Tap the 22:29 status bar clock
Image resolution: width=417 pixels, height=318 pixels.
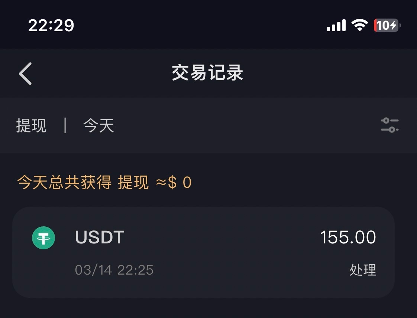pos(51,26)
